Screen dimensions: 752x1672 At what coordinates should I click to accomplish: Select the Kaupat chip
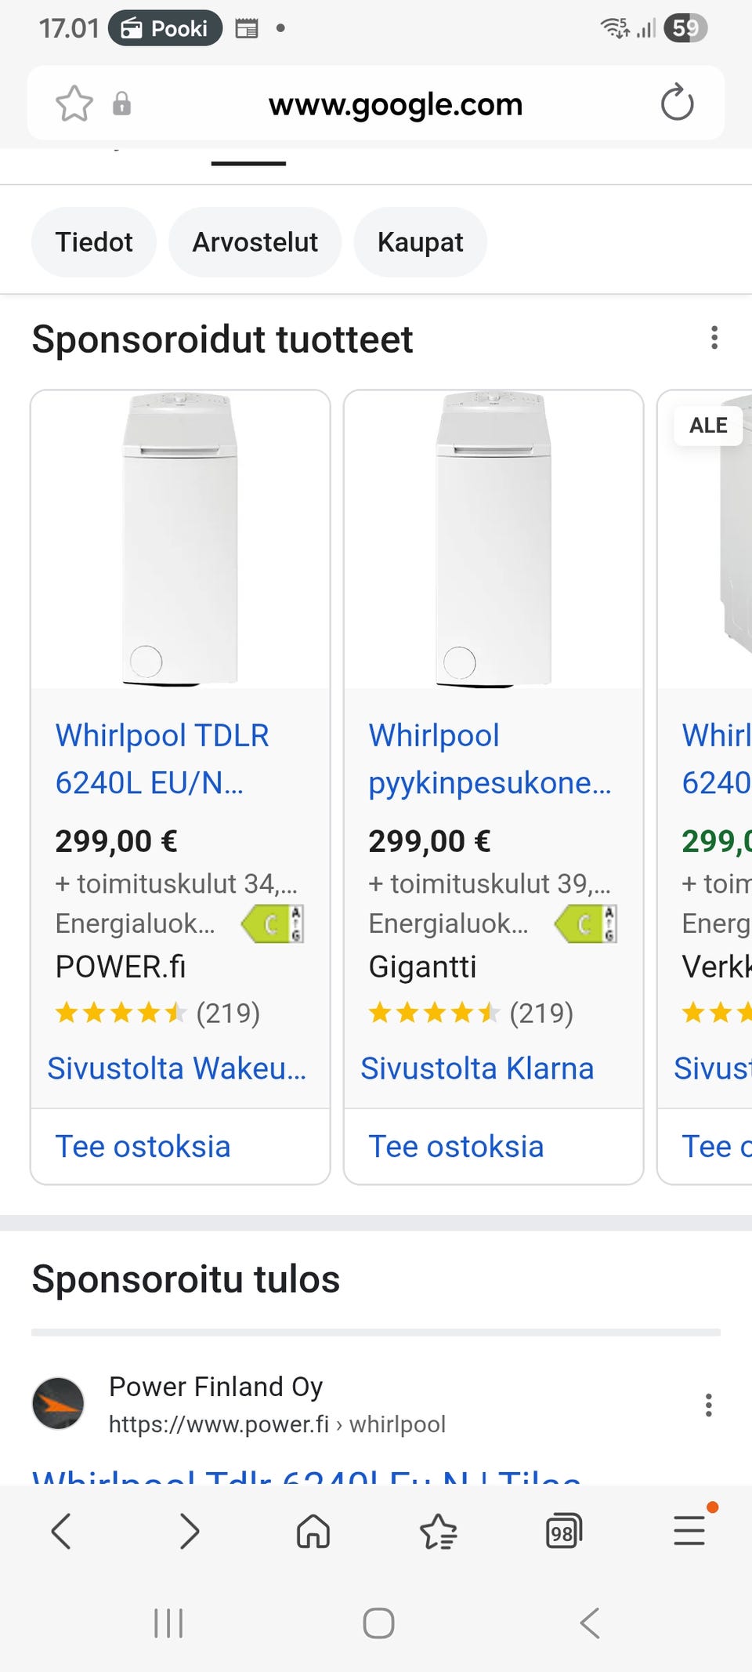420,242
